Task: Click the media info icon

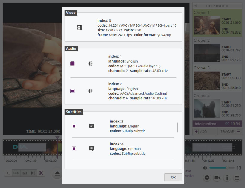Action: 227,178
